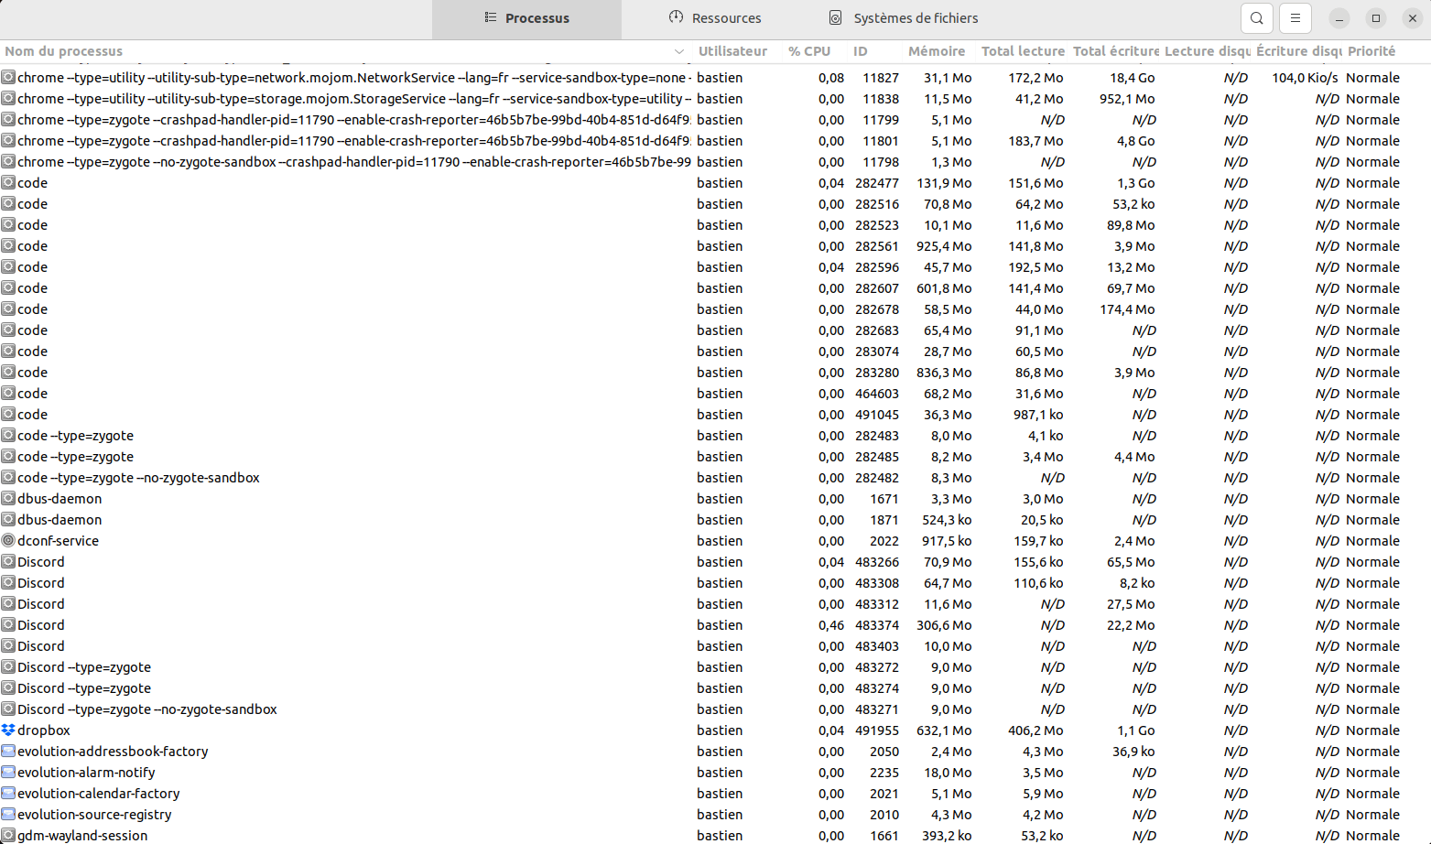1431x844 pixels.
Task: Click the sort arrow in Nom du processus header
Action: [x=678, y=51]
